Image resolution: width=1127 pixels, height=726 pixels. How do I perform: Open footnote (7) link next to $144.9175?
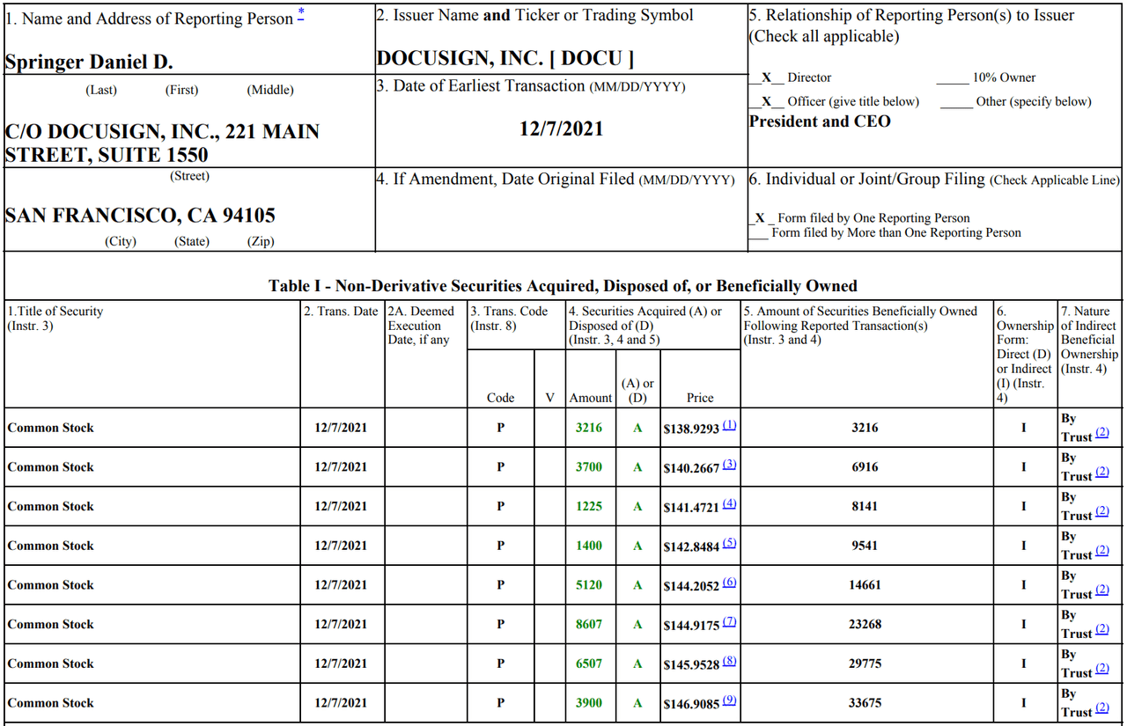[x=729, y=622]
